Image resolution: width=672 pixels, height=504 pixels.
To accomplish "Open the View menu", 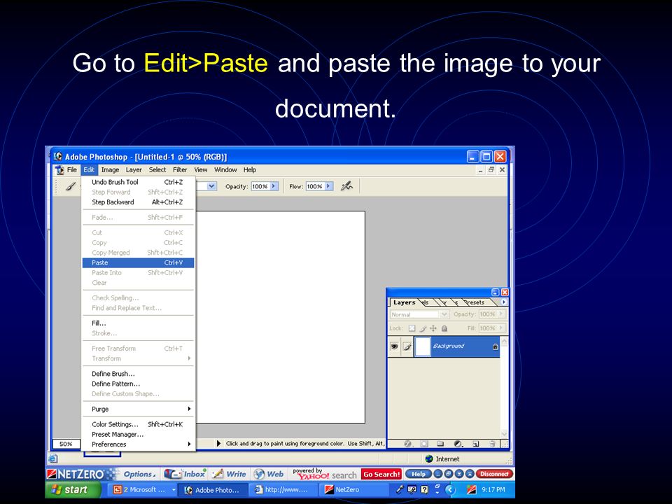I will 201,169.
